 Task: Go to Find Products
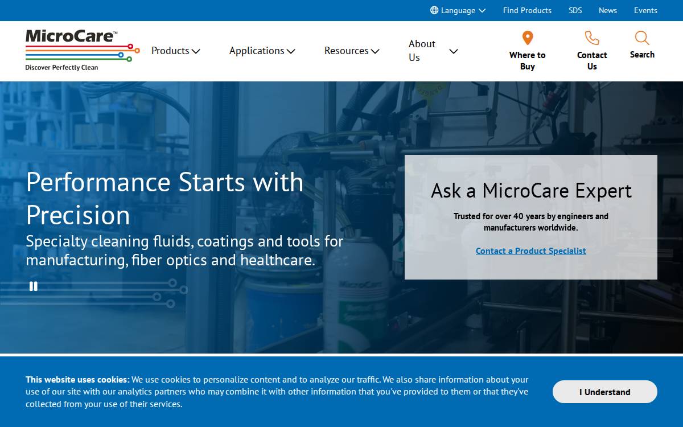527,10
